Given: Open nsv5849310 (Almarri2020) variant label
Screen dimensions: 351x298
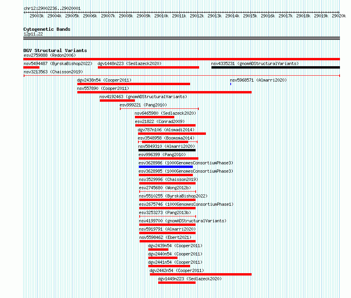Looking at the screenshot, I should (166, 146).
